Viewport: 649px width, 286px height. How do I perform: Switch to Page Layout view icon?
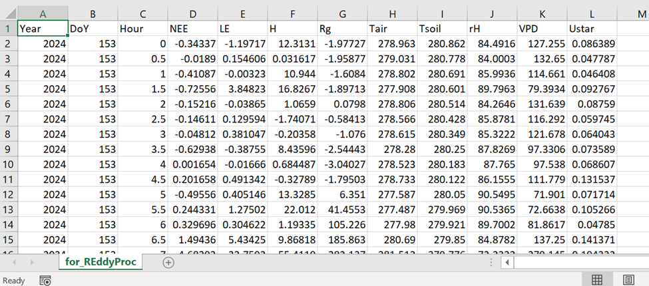(628, 280)
